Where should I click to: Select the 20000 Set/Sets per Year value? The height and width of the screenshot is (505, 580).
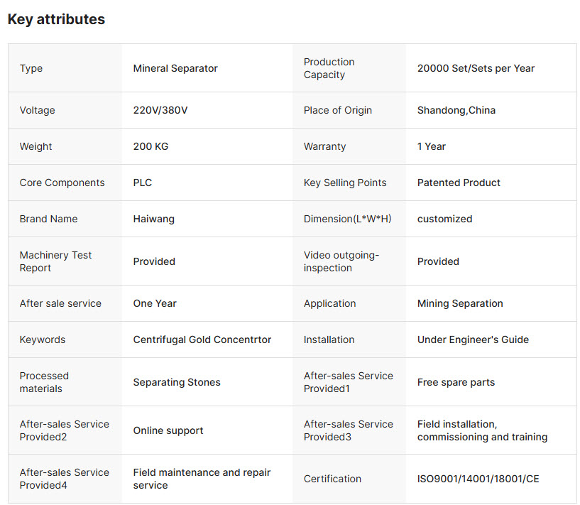point(476,68)
